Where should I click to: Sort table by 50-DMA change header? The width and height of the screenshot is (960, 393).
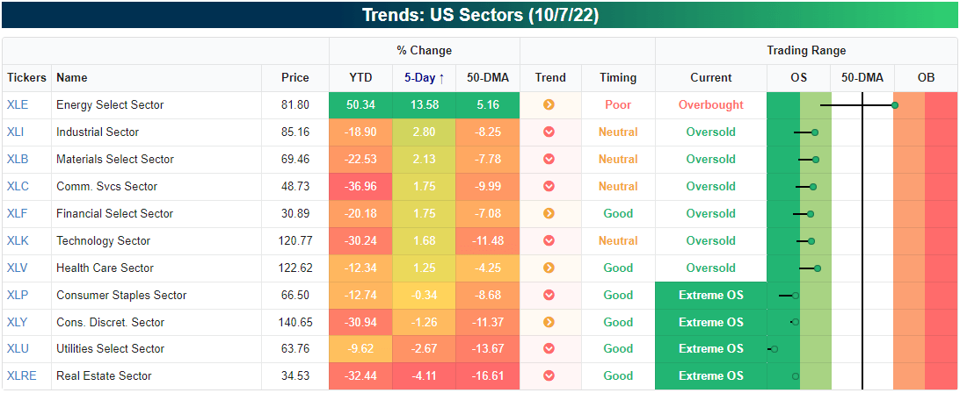[488, 78]
